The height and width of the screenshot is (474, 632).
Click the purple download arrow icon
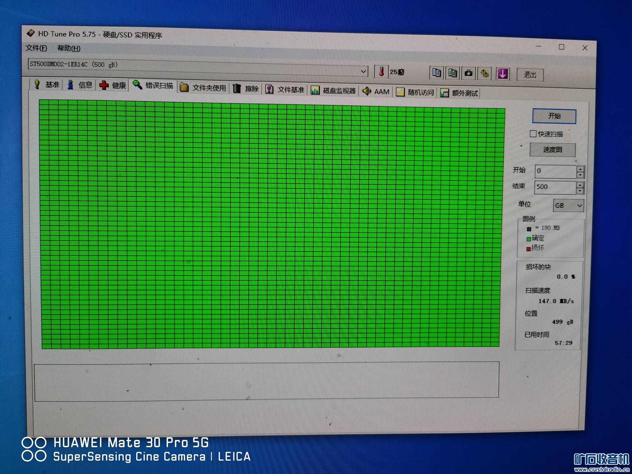[502, 74]
